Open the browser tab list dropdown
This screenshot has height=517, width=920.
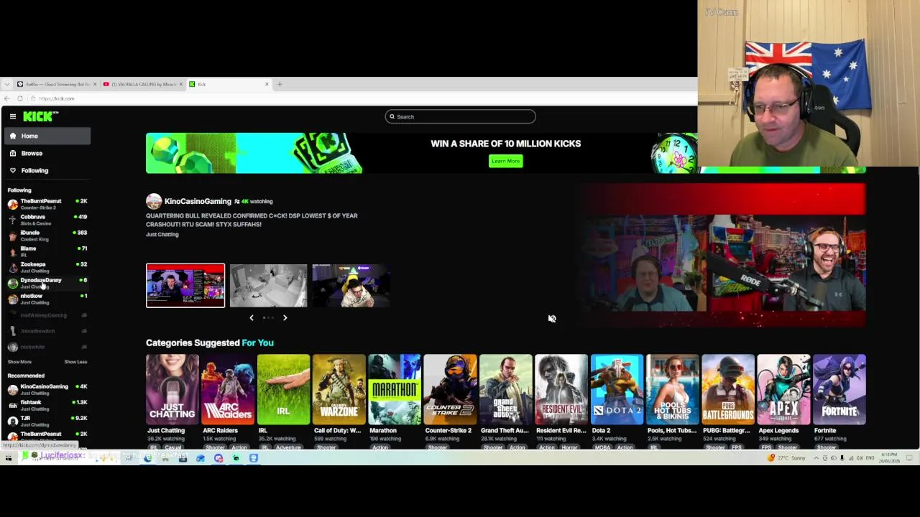point(6,84)
